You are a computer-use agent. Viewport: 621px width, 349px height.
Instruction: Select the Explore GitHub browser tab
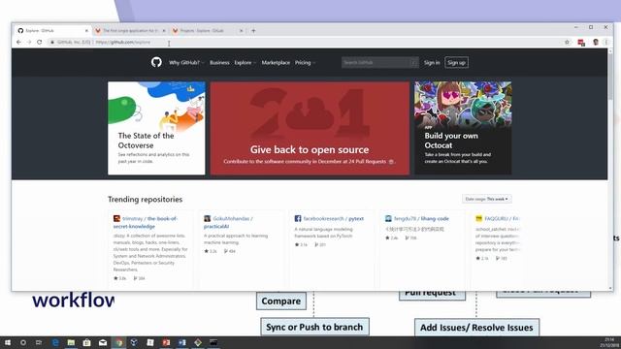52,30
